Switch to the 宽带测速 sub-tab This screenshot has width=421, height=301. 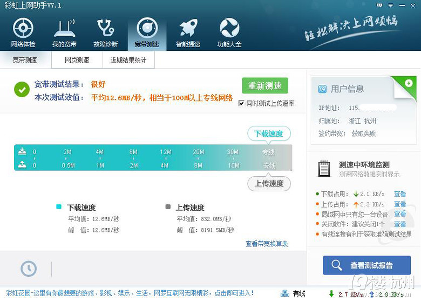[x=25, y=60]
